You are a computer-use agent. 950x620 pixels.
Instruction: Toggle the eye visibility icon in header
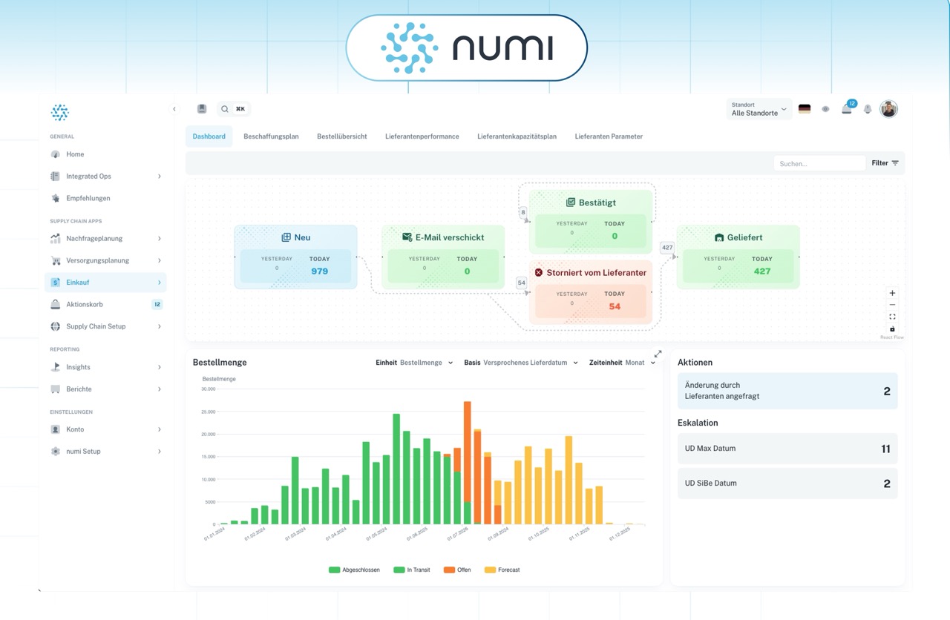tap(825, 109)
